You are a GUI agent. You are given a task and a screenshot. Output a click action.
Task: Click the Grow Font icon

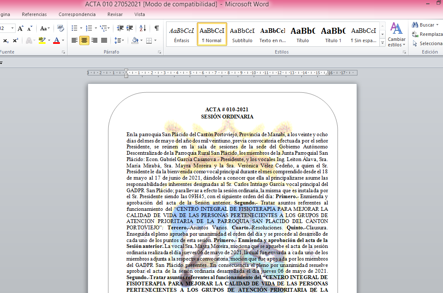click(20, 29)
